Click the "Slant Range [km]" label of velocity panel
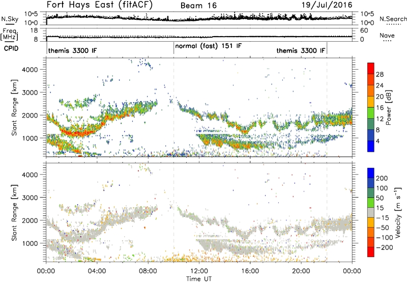The height and width of the screenshot is (282, 407). coord(14,212)
